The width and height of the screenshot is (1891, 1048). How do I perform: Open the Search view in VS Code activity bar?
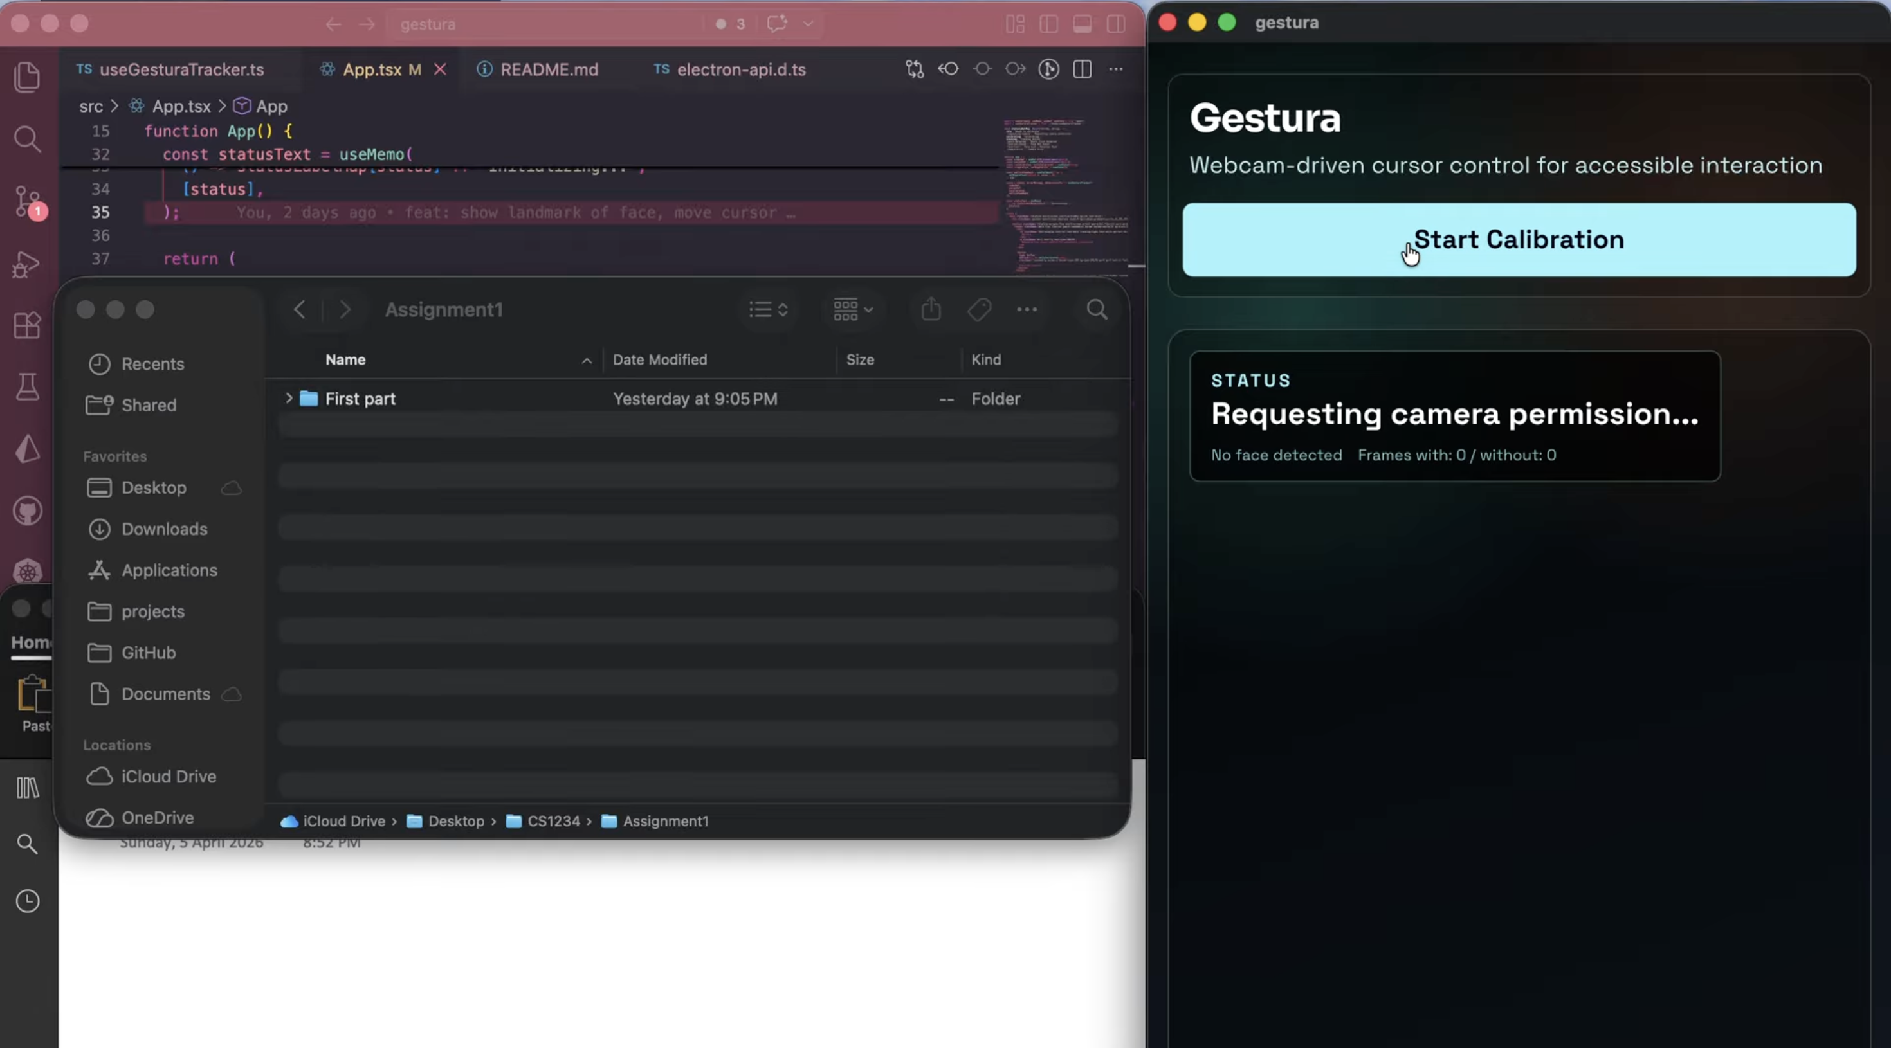pyautogui.click(x=27, y=139)
